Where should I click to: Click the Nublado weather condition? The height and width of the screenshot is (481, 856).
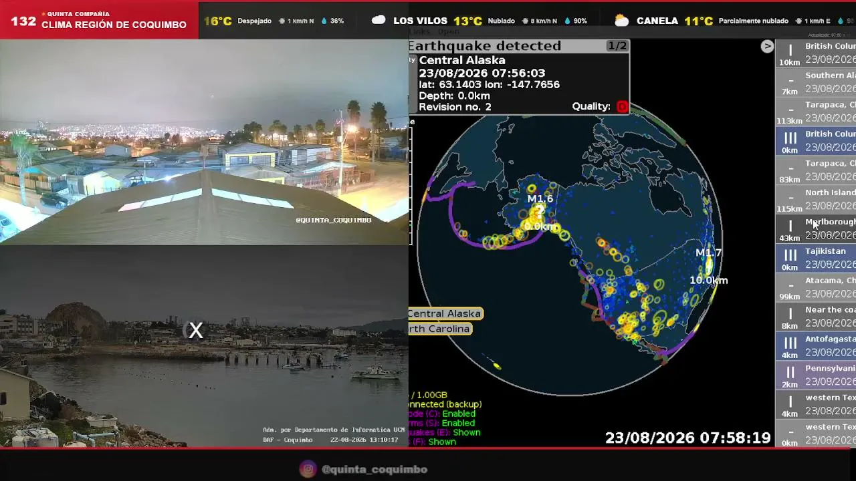[502, 21]
